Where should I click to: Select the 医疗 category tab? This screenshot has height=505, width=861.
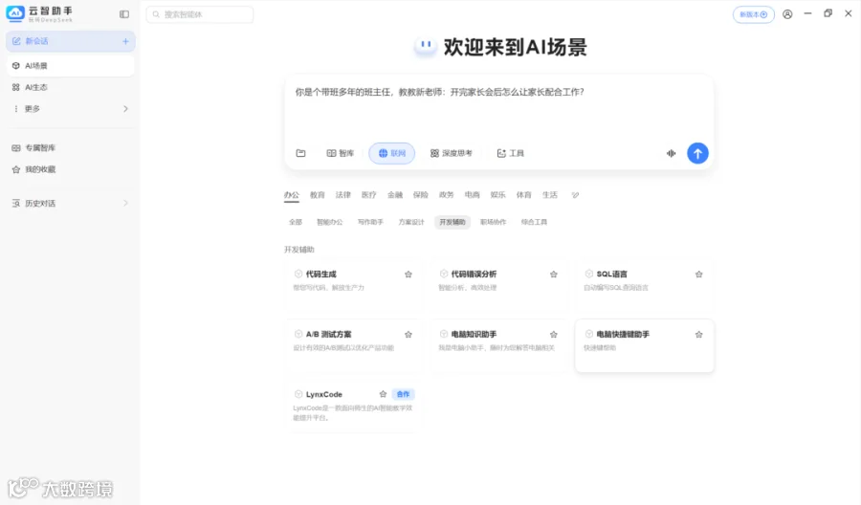[369, 195]
